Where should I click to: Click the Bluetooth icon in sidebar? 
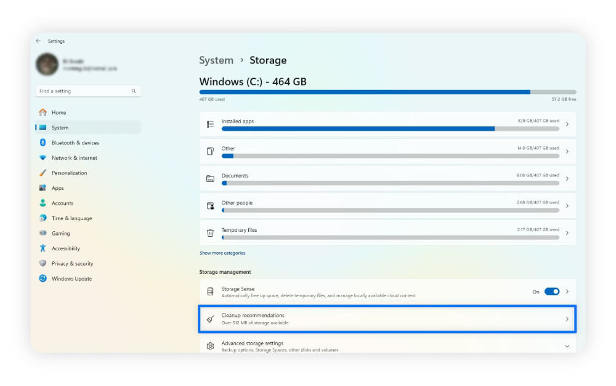43,142
